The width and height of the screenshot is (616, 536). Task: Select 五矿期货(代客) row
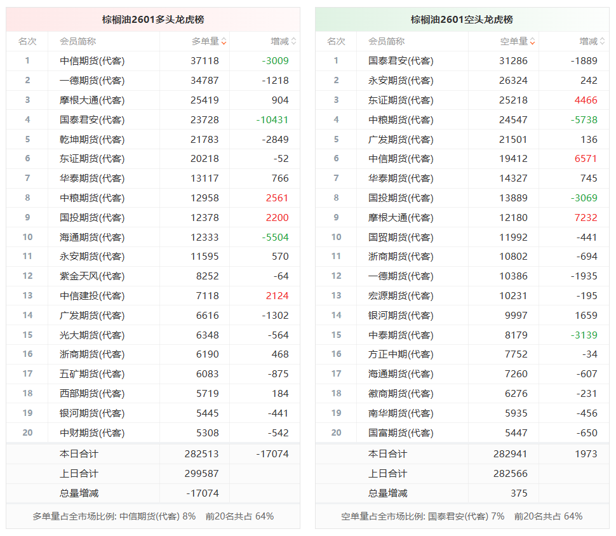(153, 374)
